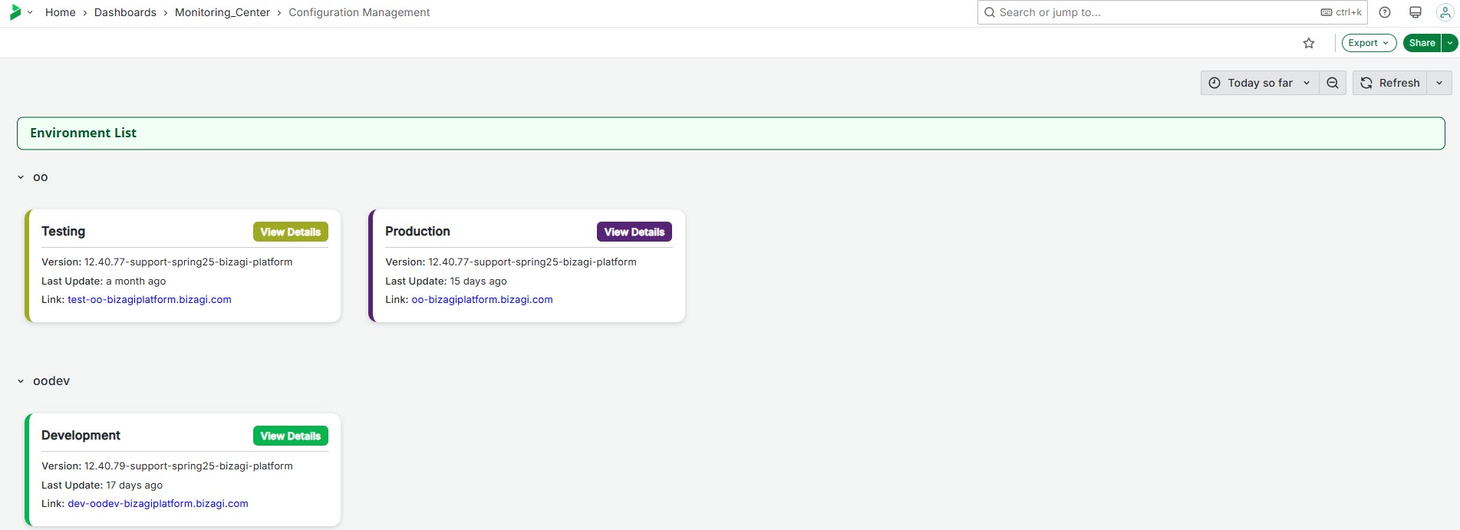This screenshot has width=1460, height=530.
Task: Open Monitoring_Center breadcrumb
Action: (x=222, y=12)
